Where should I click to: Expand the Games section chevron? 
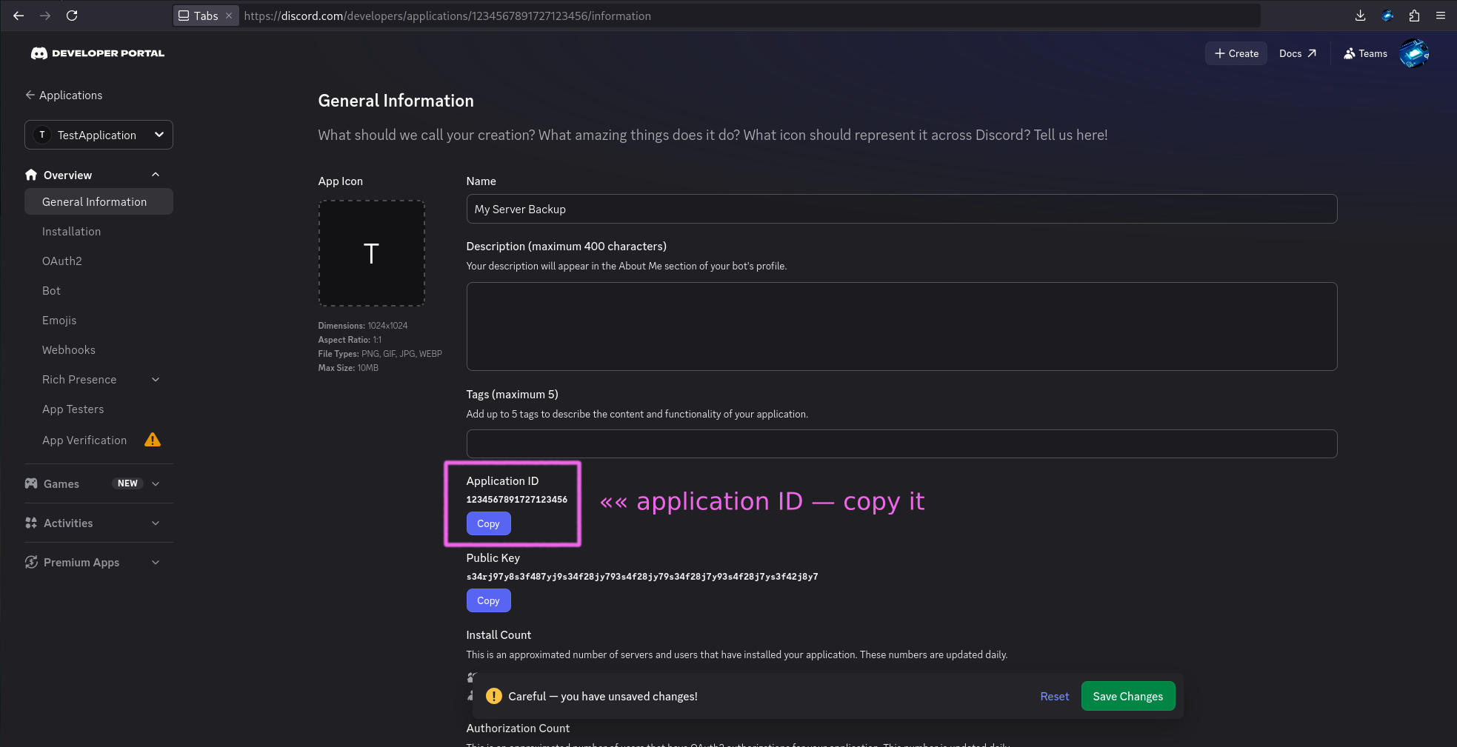coord(156,483)
